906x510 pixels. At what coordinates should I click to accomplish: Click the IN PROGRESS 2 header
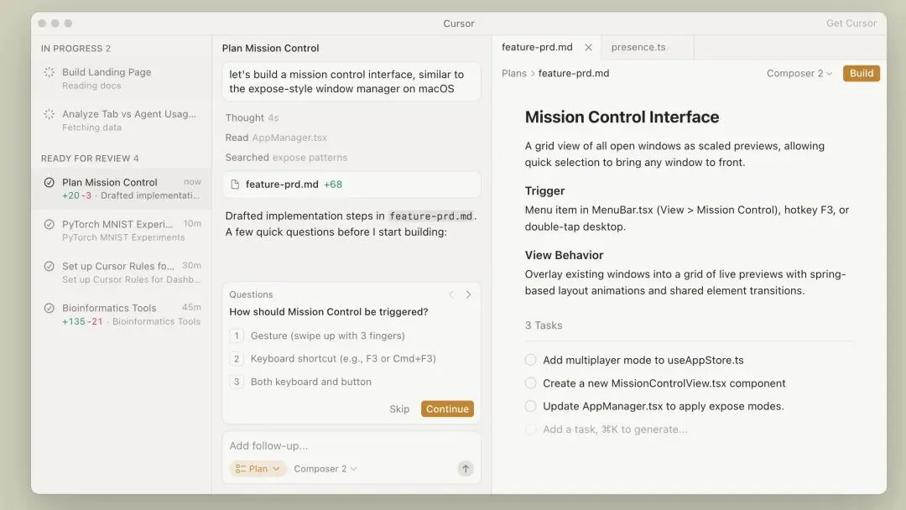[75, 49]
